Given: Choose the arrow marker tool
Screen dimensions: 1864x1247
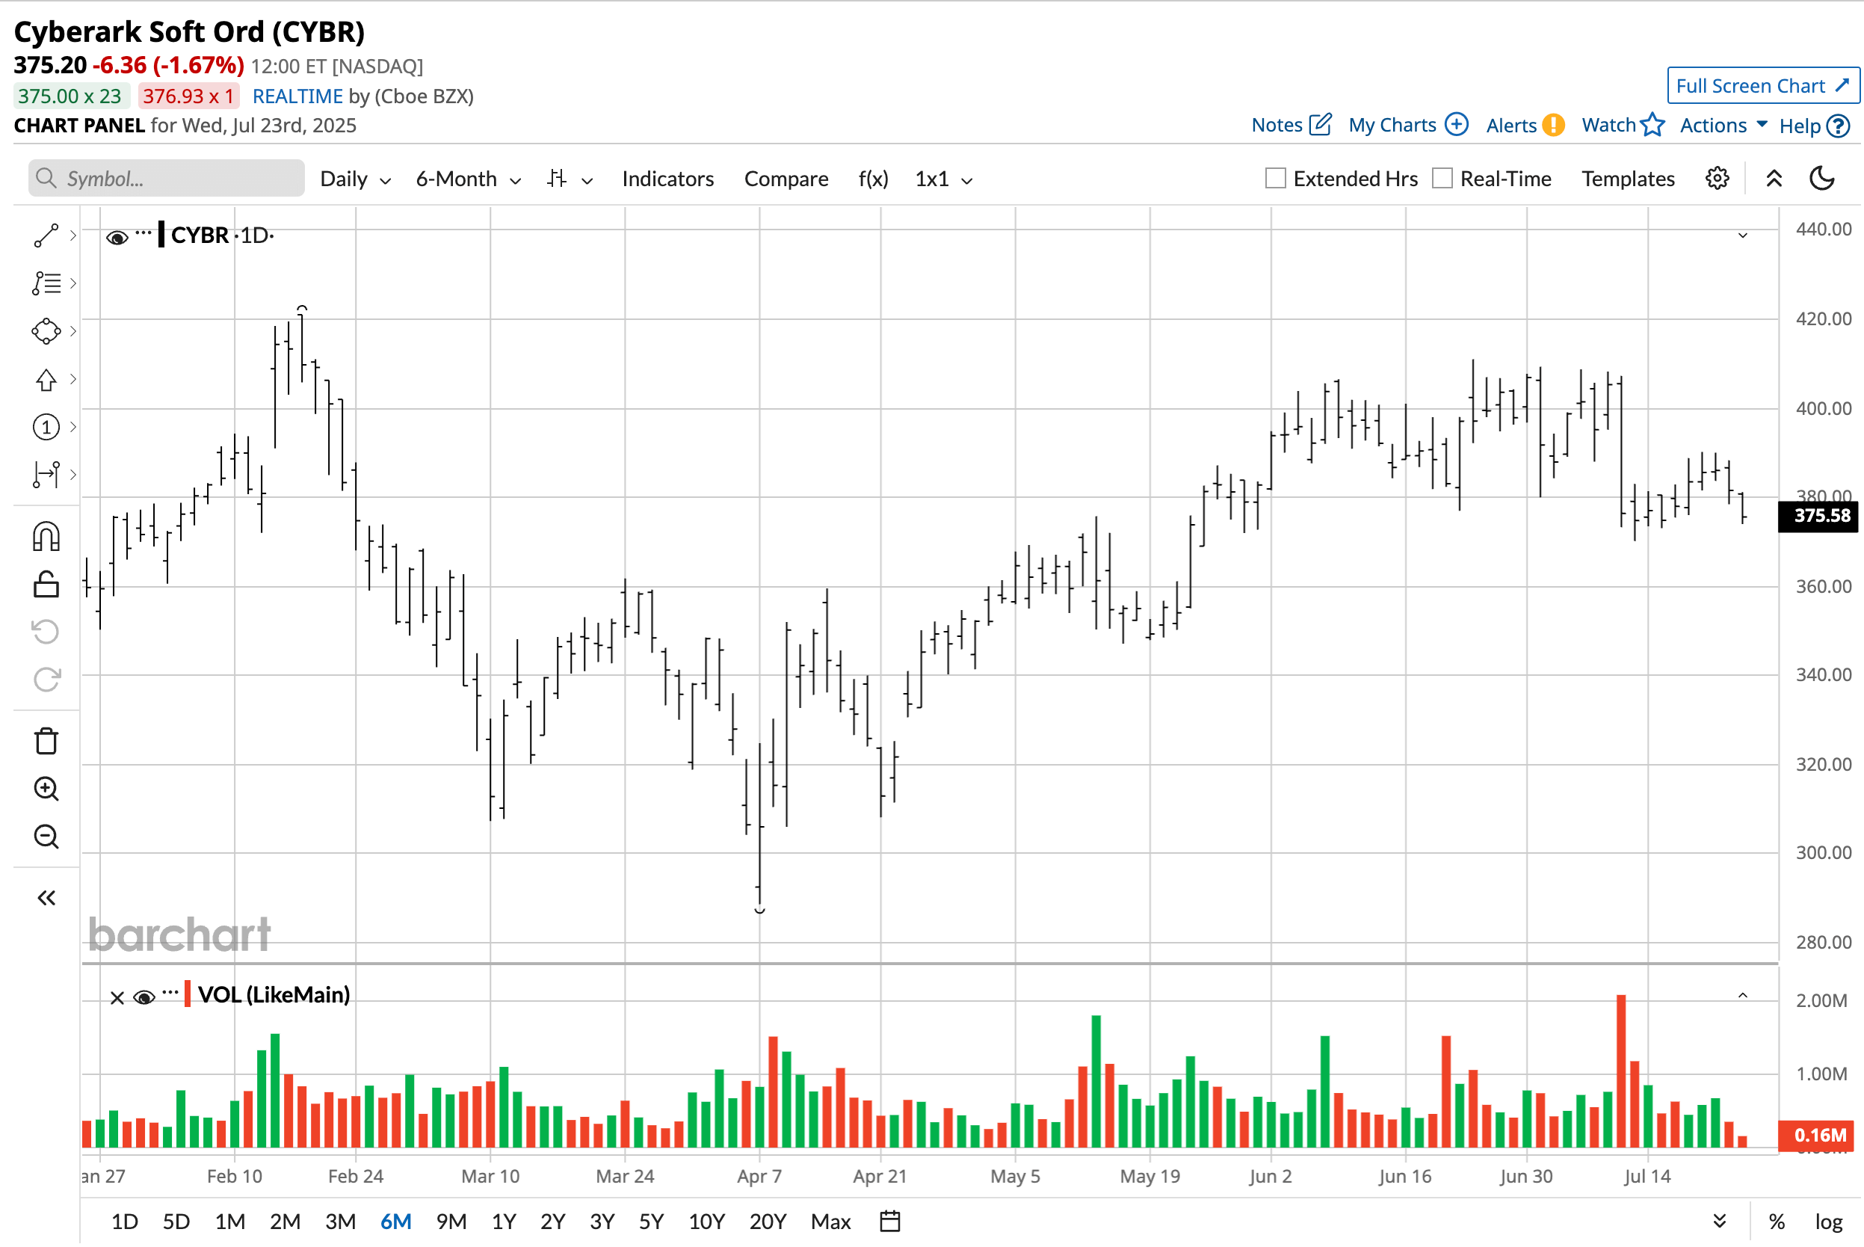Looking at the screenshot, I should pos(46,379).
